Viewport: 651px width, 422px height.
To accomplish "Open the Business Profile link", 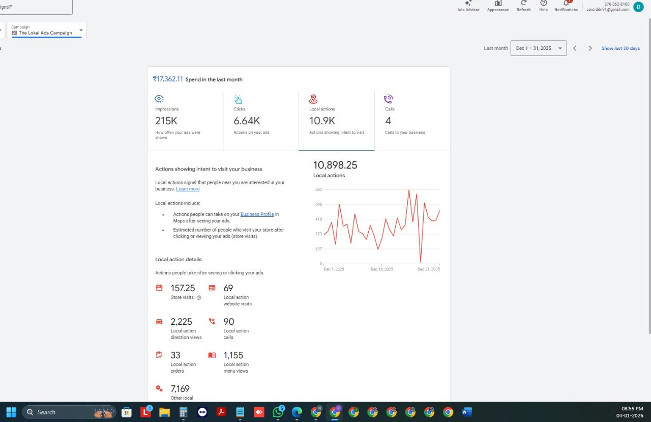I will tap(257, 214).
